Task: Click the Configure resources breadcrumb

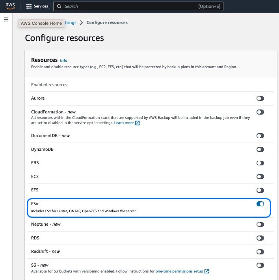Action: tap(107, 23)
